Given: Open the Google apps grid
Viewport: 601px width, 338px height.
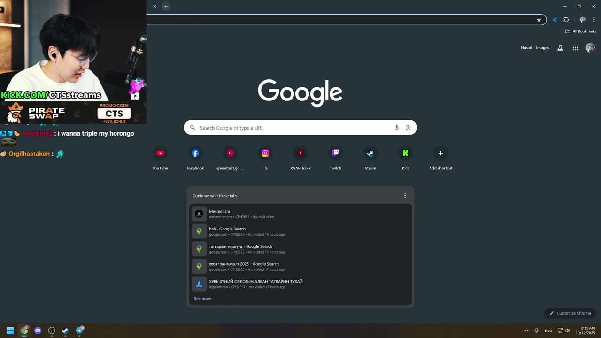Looking at the screenshot, I should coord(575,48).
